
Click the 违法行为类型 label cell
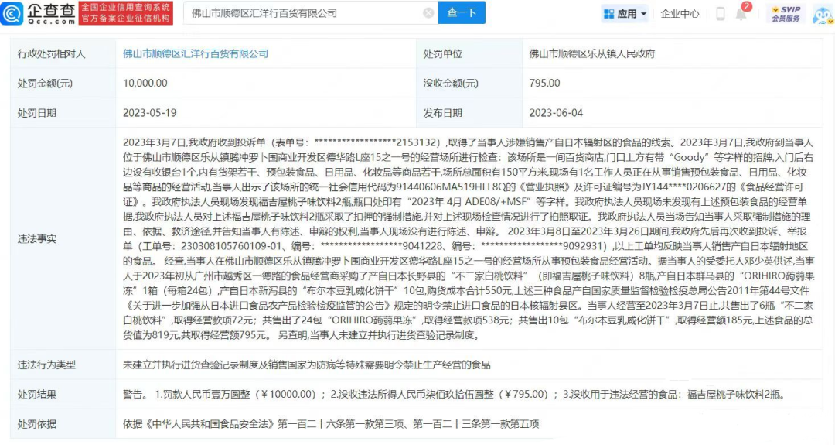tap(63, 365)
